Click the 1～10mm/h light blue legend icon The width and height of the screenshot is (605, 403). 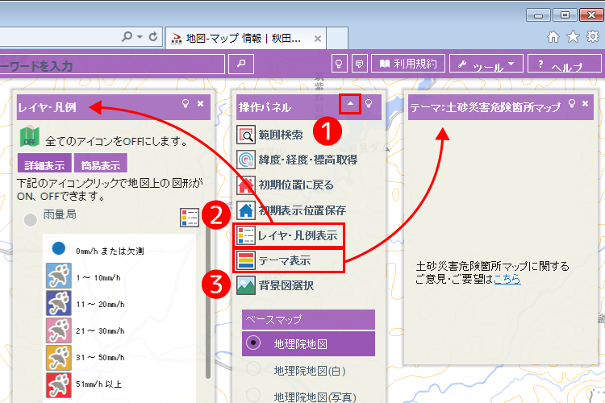click(x=59, y=276)
